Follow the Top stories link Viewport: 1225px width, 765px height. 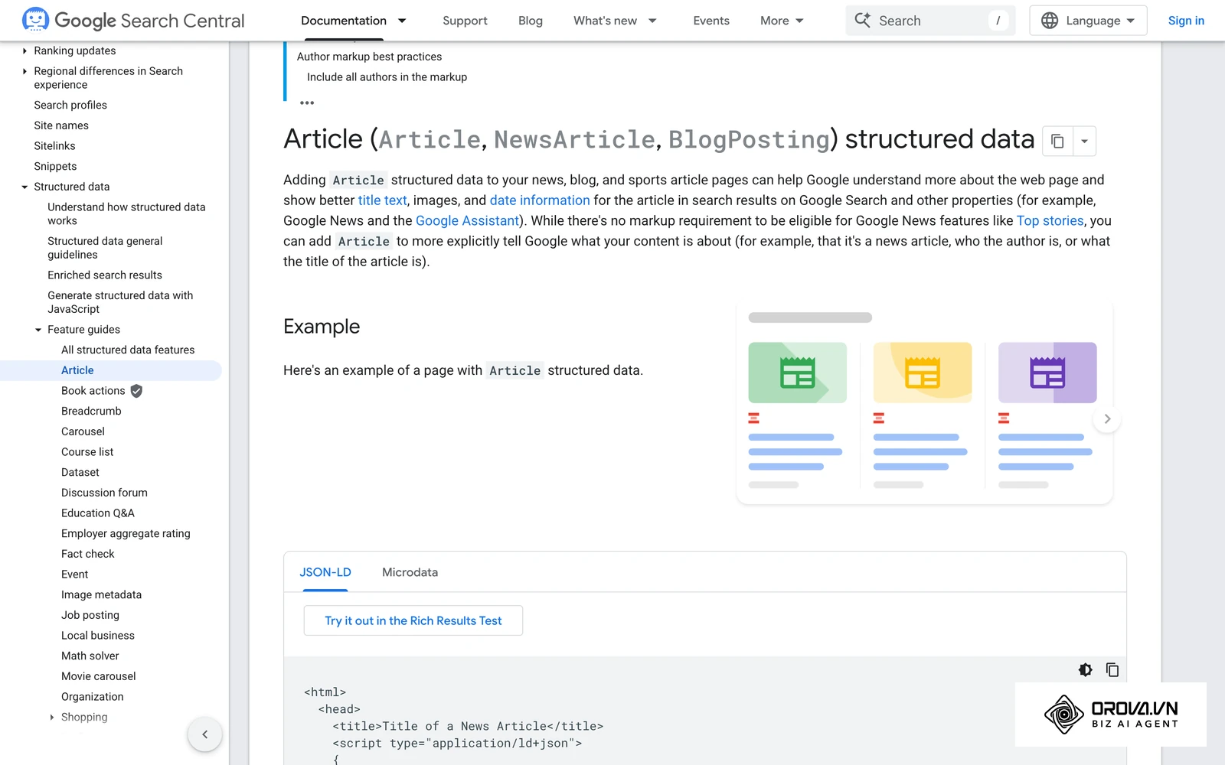pos(1050,220)
